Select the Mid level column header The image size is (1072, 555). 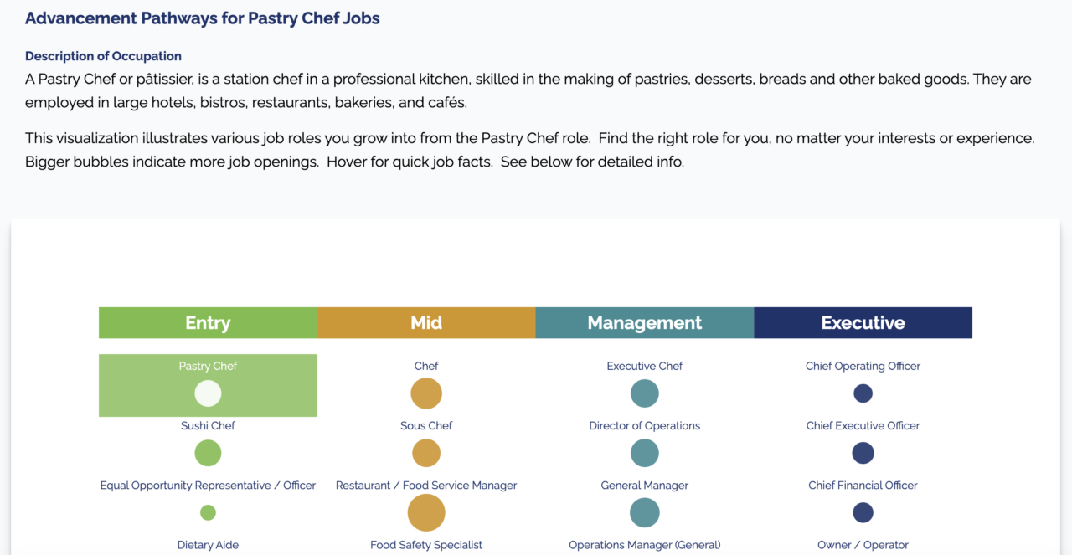pyautogui.click(x=426, y=323)
